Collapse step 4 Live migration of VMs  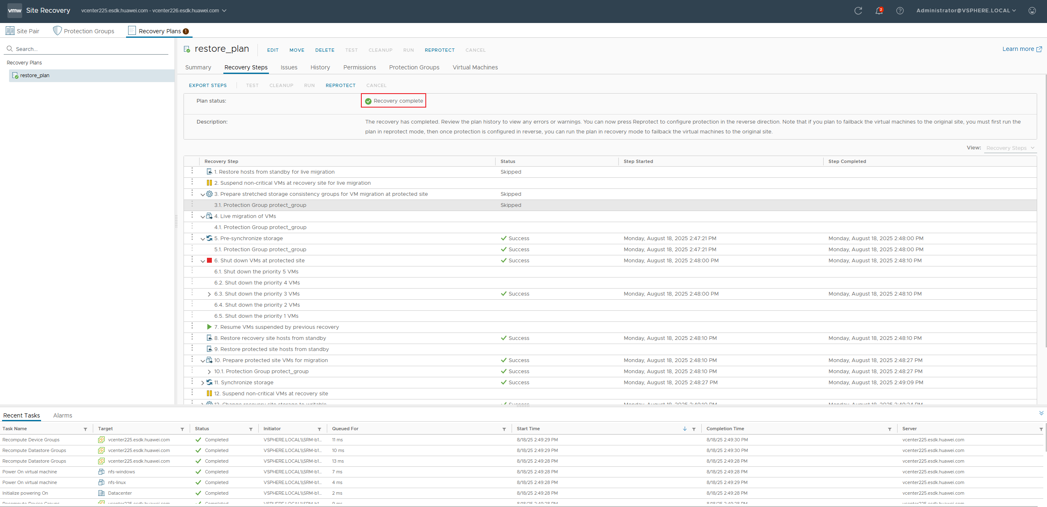[202, 217]
